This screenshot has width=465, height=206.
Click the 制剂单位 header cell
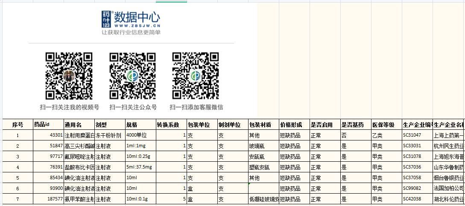[x=233, y=125]
